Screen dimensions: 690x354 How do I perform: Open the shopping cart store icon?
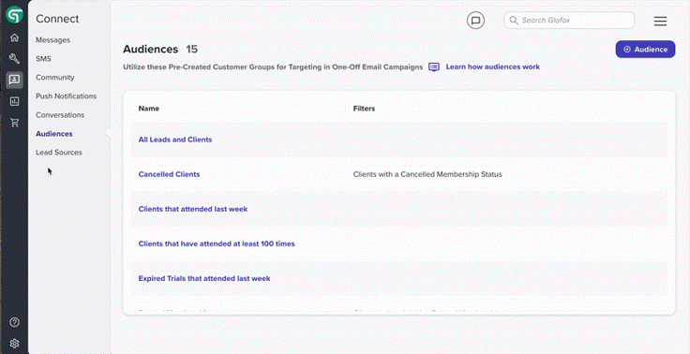pyautogui.click(x=14, y=123)
